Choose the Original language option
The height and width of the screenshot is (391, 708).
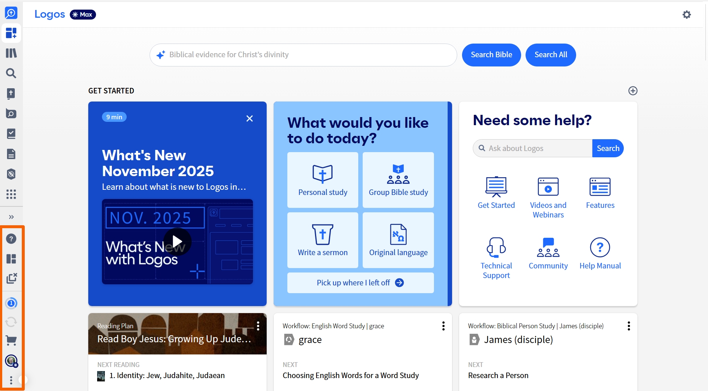point(398,240)
